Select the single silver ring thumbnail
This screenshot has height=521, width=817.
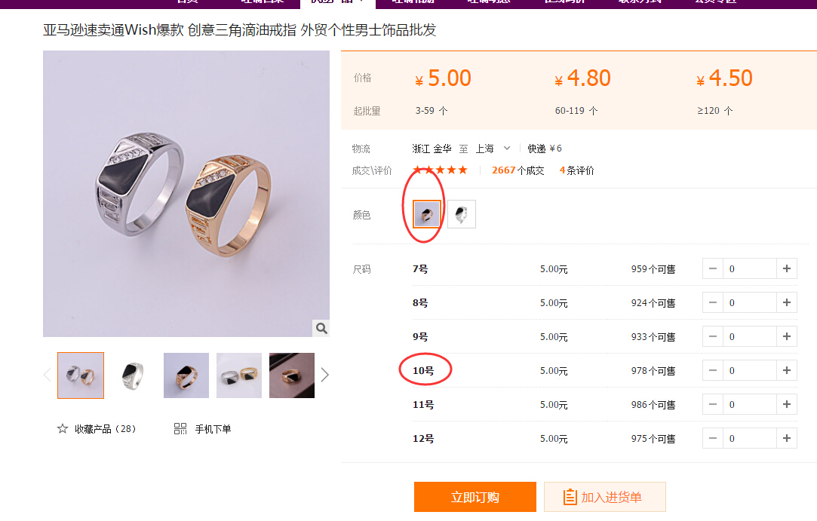134,375
